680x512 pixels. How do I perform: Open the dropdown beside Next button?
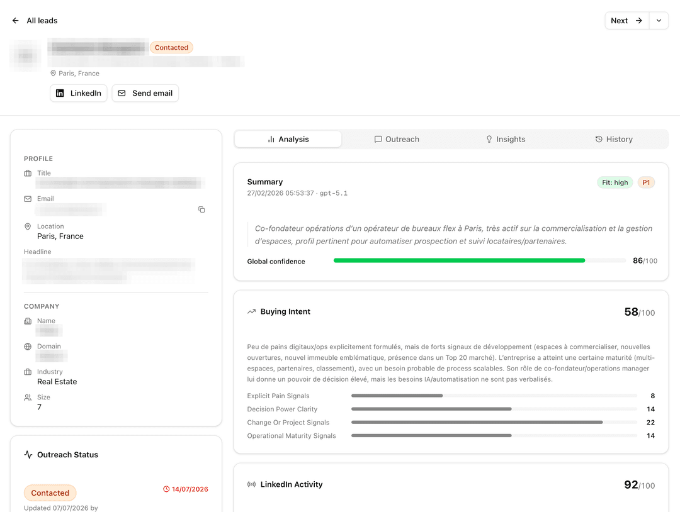659,20
